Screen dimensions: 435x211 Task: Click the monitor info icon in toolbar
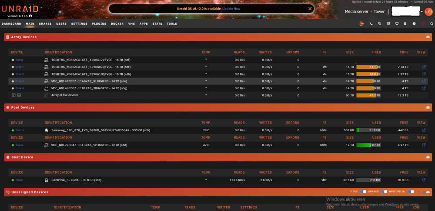click(397, 24)
